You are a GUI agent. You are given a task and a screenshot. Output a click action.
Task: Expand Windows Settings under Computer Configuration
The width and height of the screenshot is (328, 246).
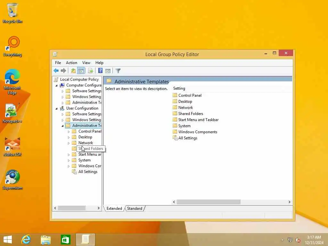click(62, 97)
